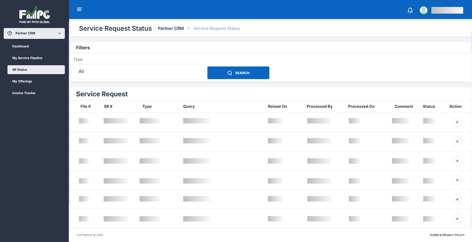Go to Dashboard in sidebar
The width and height of the screenshot is (472, 242).
[21, 46]
